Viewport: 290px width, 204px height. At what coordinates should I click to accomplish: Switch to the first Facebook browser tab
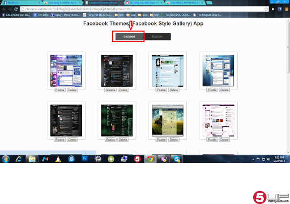tap(22, 3)
